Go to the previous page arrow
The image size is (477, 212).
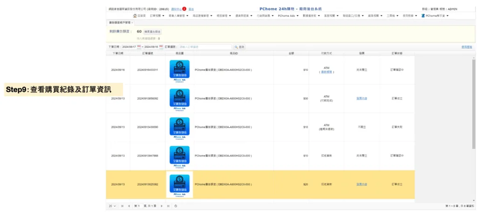point(129,205)
